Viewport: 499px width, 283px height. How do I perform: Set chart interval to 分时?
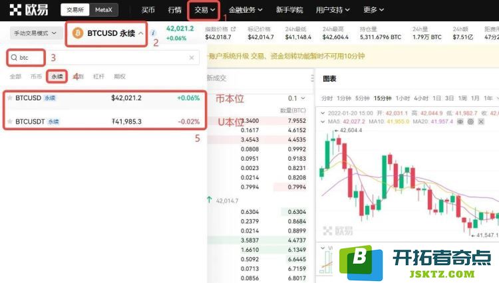click(x=327, y=98)
